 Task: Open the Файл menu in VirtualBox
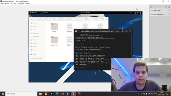coord(2,3)
